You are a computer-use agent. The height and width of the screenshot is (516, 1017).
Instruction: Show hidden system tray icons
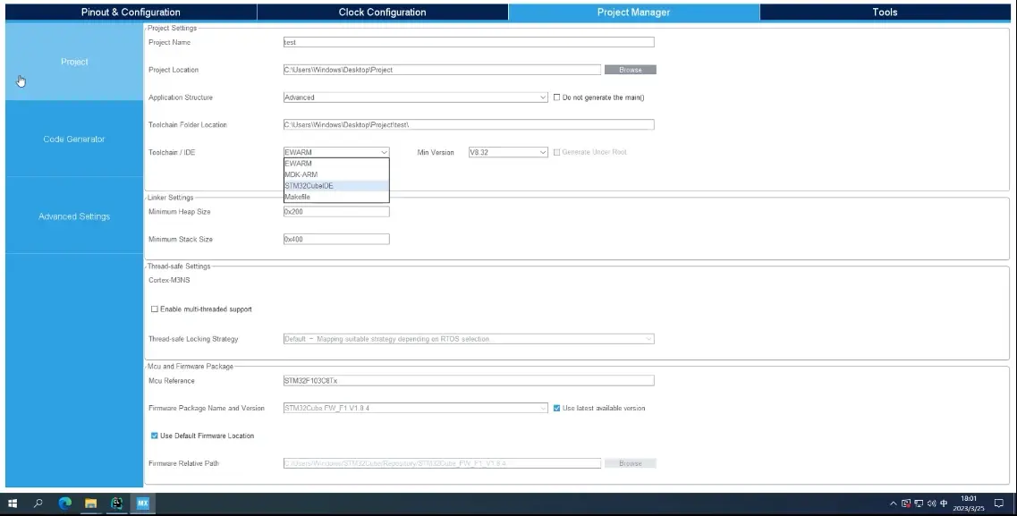click(894, 503)
